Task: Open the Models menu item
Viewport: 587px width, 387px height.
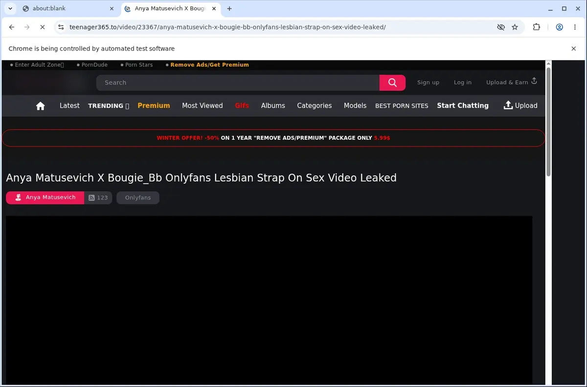Action: pos(355,105)
